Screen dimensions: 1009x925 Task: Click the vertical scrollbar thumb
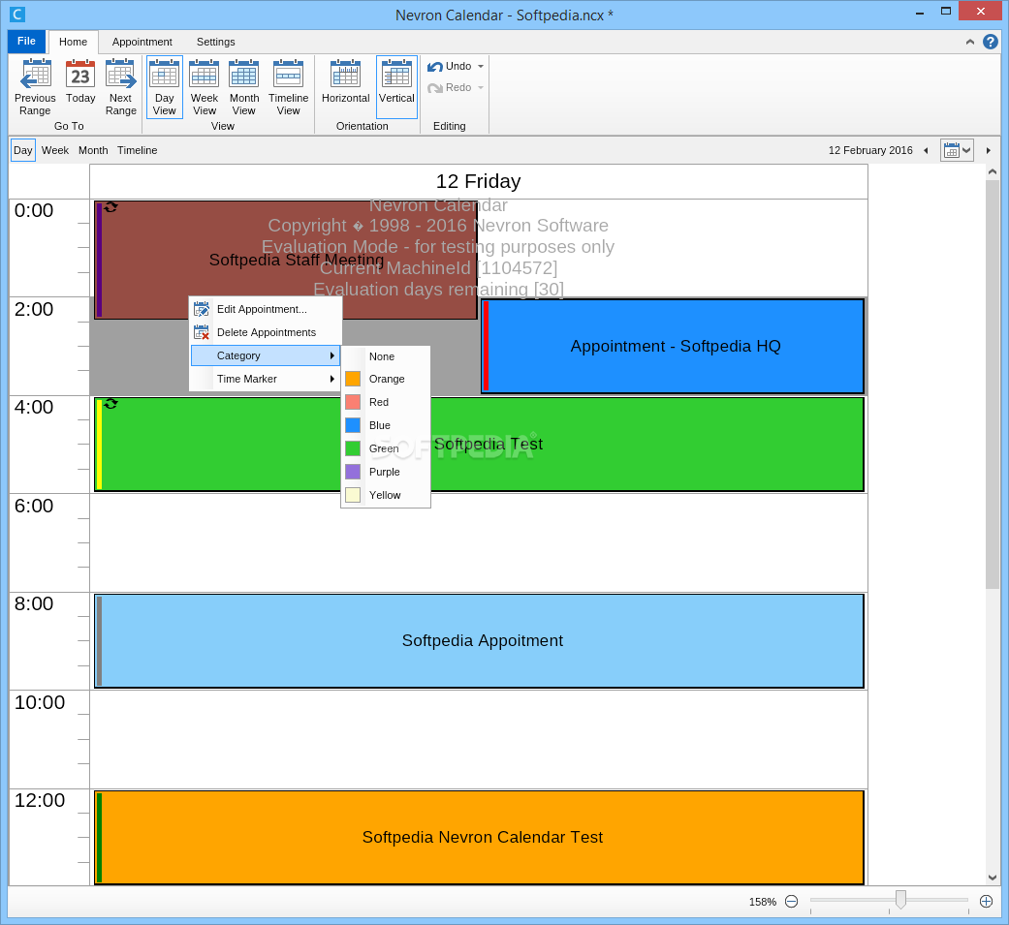click(992, 384)
